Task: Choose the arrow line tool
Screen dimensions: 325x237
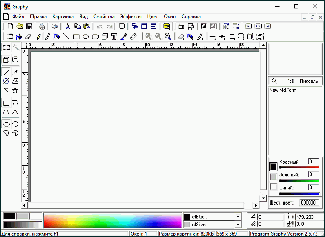Action: [15, 72]
